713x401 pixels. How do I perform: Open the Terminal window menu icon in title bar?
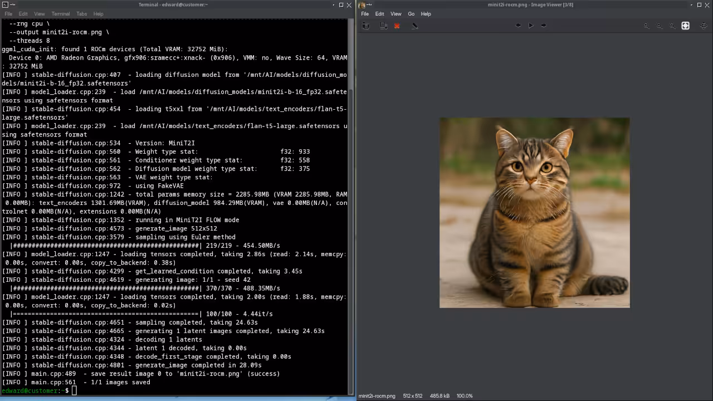[5, 4]
